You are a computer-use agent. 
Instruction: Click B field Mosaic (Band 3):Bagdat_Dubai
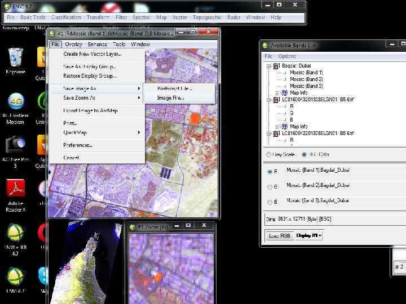click(x=317, y=200)
